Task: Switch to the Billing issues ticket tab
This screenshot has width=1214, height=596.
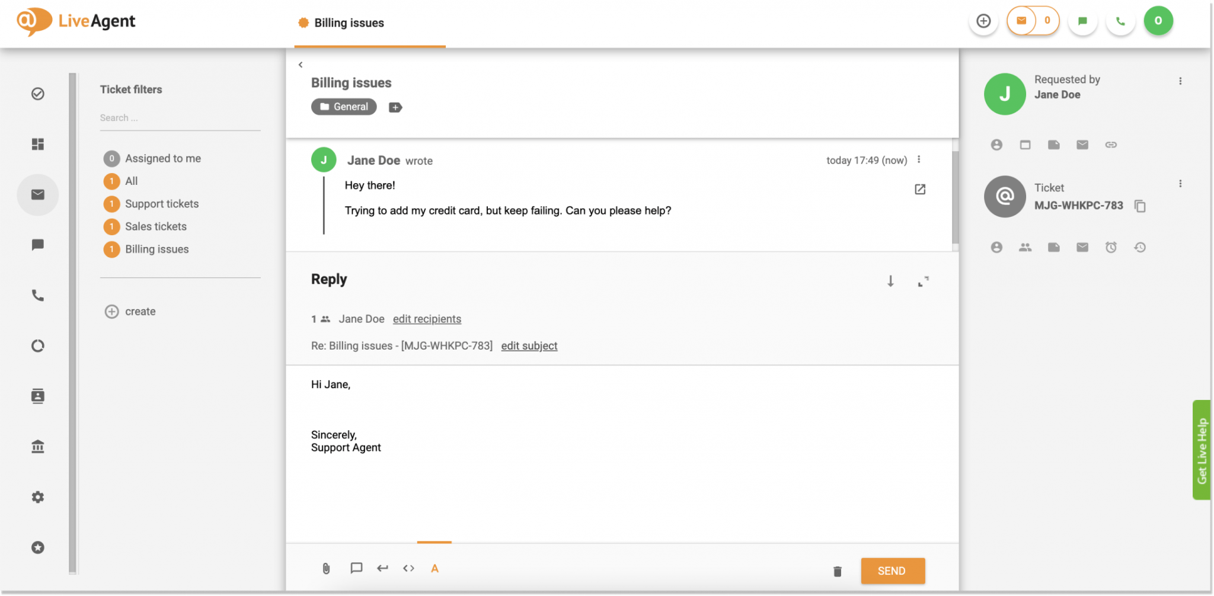Action: pos(349,23)
